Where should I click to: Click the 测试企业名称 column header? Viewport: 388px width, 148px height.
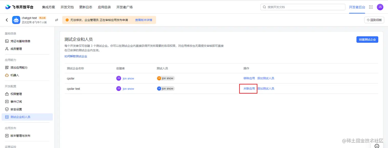pos(75,68)
